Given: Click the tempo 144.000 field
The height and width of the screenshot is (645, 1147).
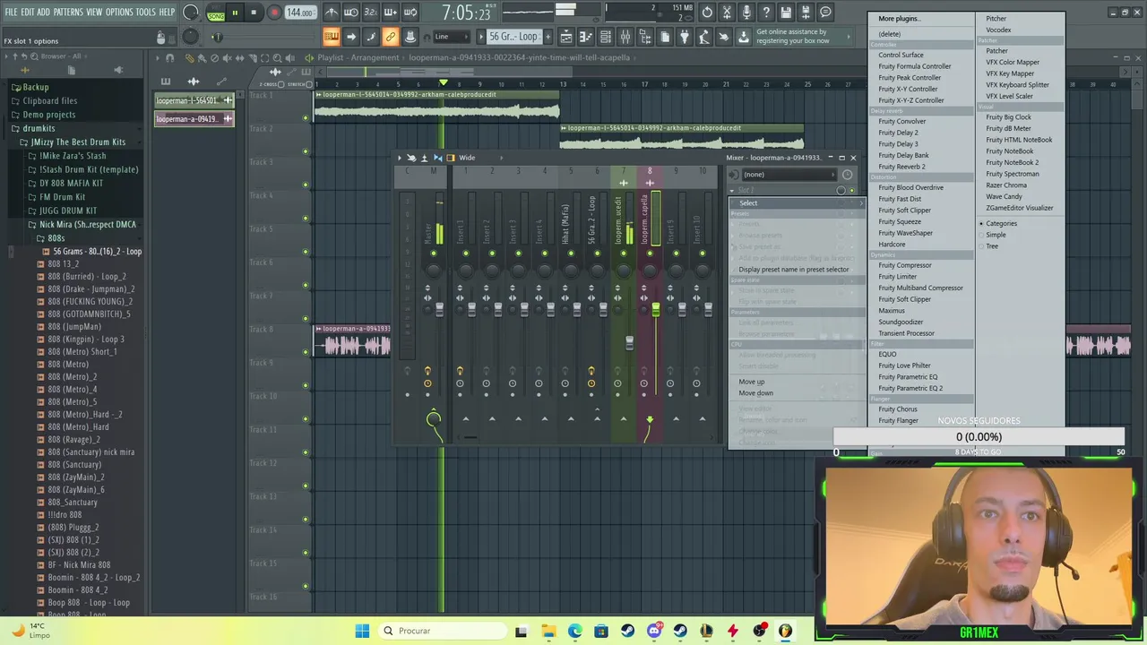Looking at the screenshot, I should tap(300, 13).
